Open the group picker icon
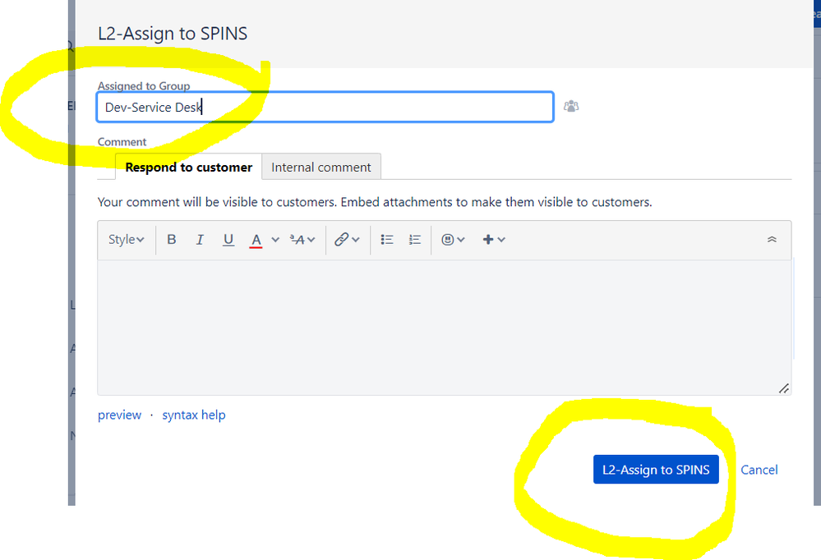The width and height of the screenshot is (821, 560). [571, 106]
